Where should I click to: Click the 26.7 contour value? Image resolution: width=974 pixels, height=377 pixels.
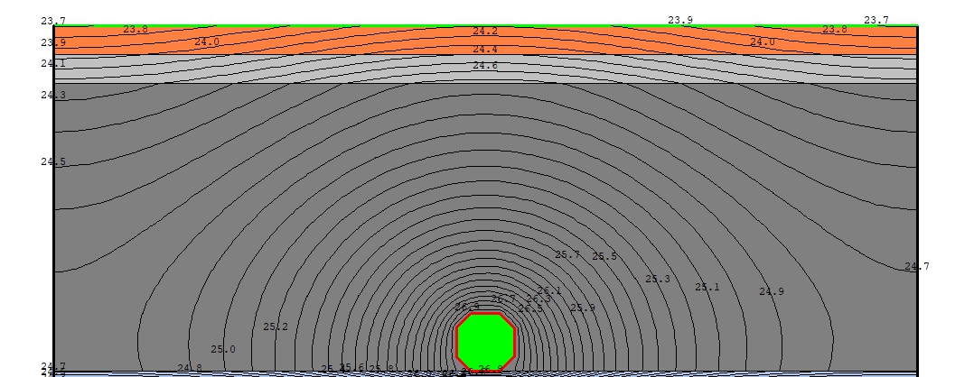(503, 299)
